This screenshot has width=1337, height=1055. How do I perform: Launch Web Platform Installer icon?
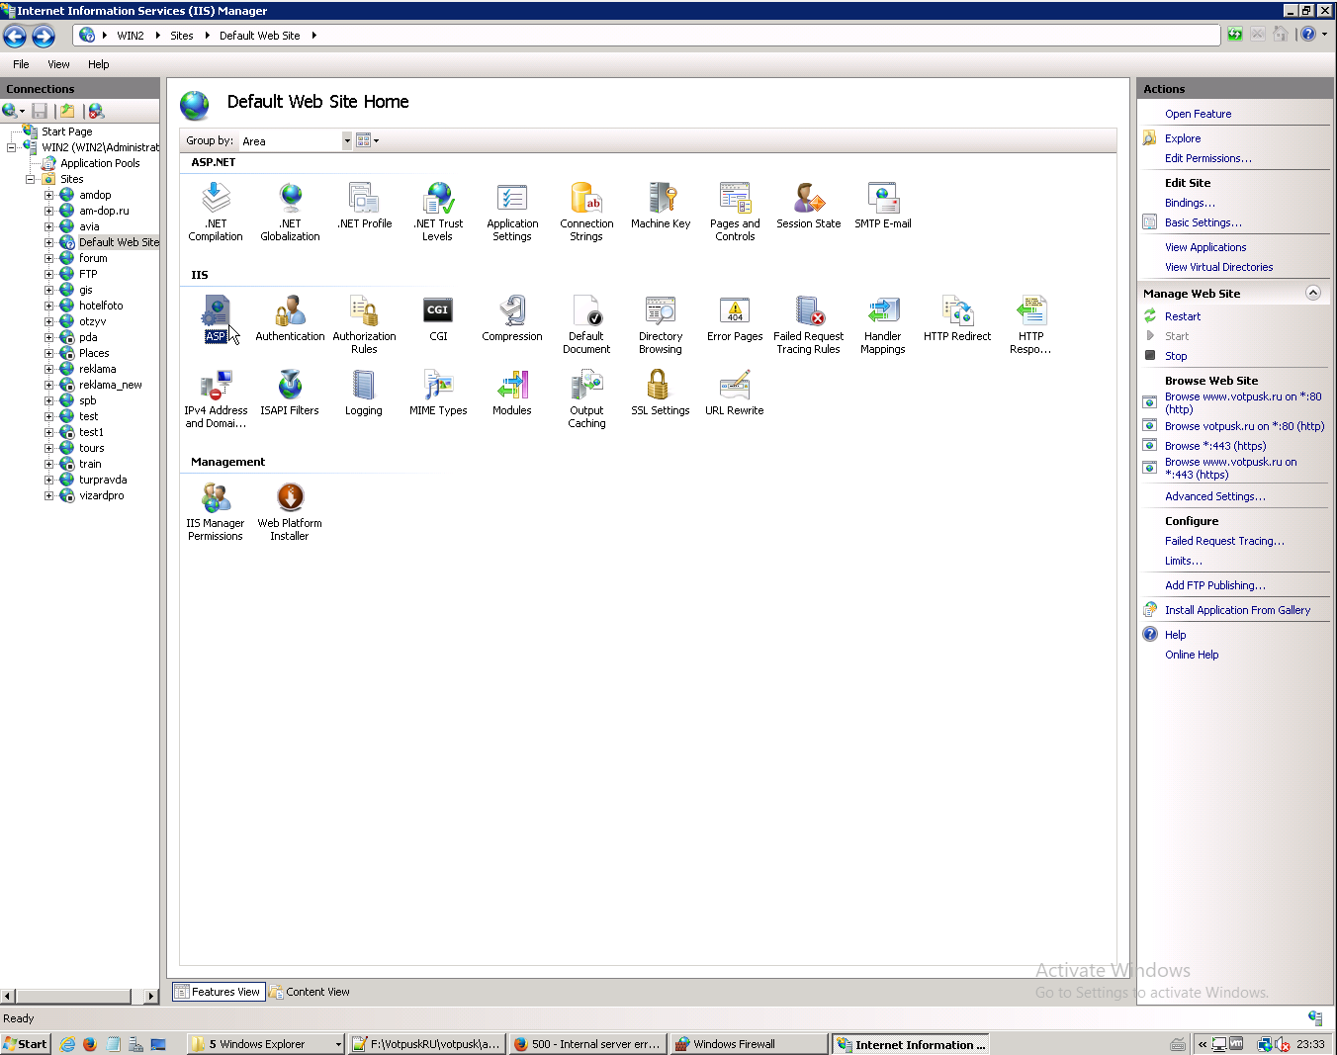tap(290, 510)
